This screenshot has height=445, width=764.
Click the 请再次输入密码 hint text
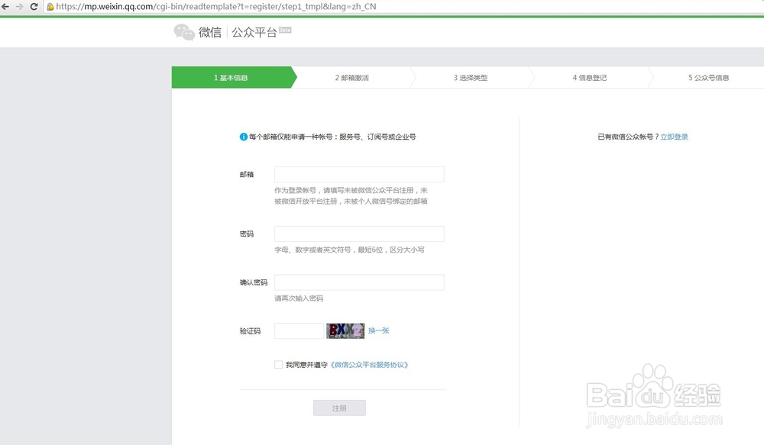pos(299,298)
